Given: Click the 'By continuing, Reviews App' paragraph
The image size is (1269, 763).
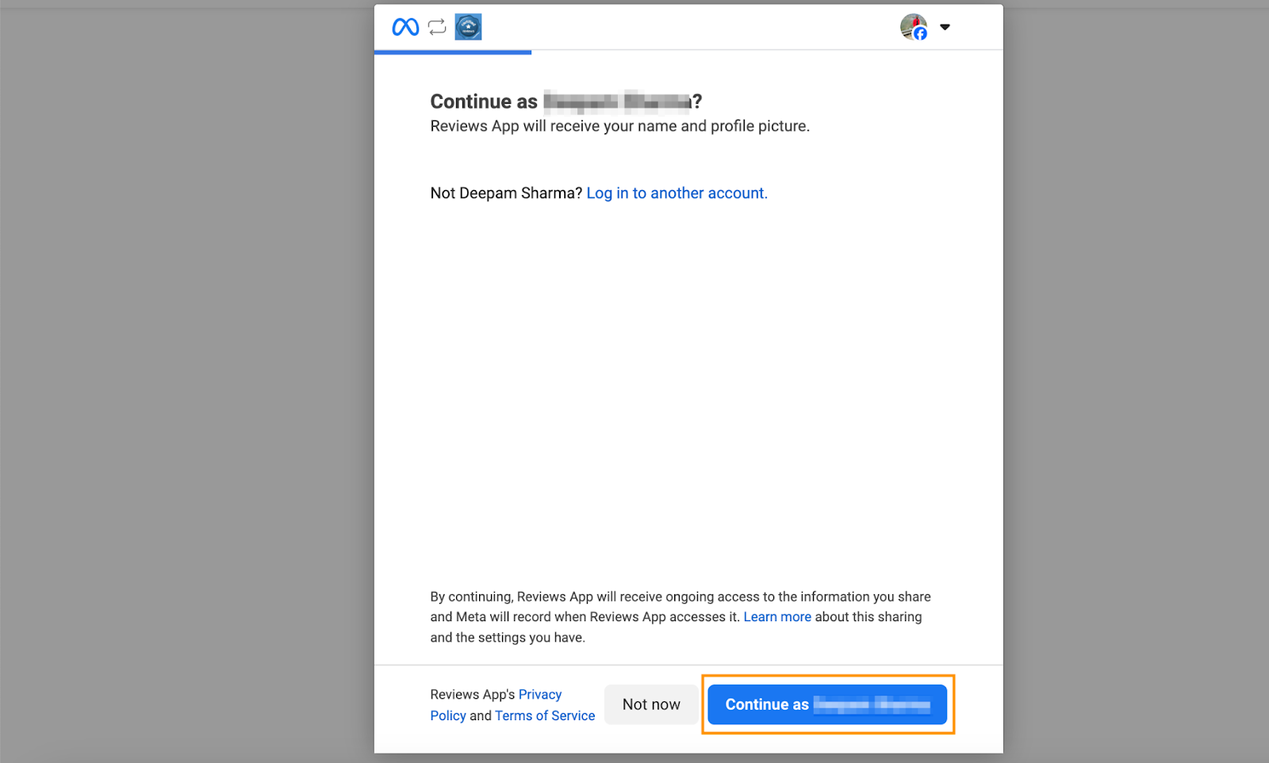Looking at the screenshot, I should coord(681,617).
